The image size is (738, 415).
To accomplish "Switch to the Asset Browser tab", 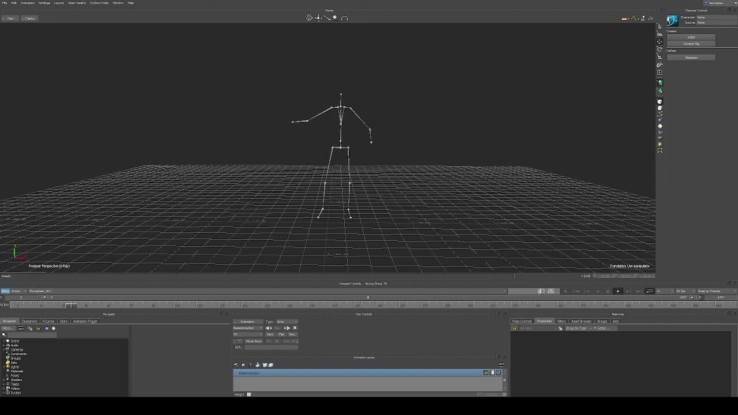I will pyautogui.click(x=581, y=321).
